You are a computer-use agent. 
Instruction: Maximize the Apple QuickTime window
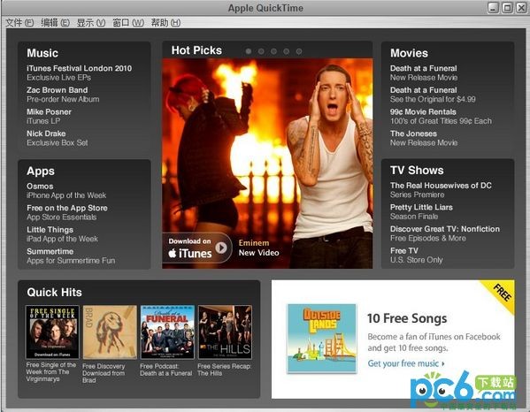point(507,8)
